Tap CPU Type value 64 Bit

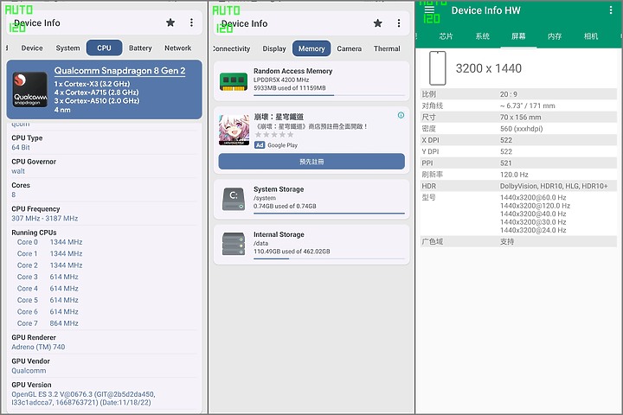point(21,147)
